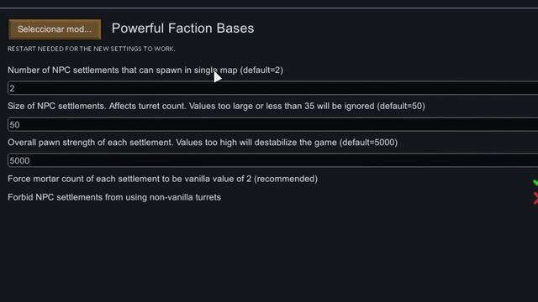Select the Number of NPC settlements label
The height and width of the screenshot is (302, 538).
145,70
